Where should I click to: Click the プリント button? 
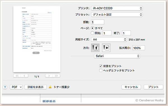(x=153, y=87)
